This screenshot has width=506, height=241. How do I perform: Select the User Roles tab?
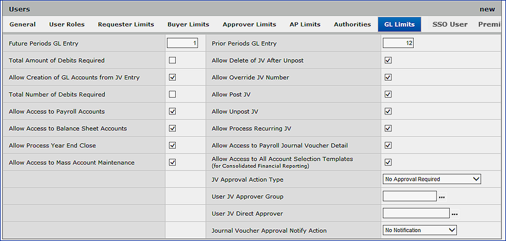click(67, 24)
